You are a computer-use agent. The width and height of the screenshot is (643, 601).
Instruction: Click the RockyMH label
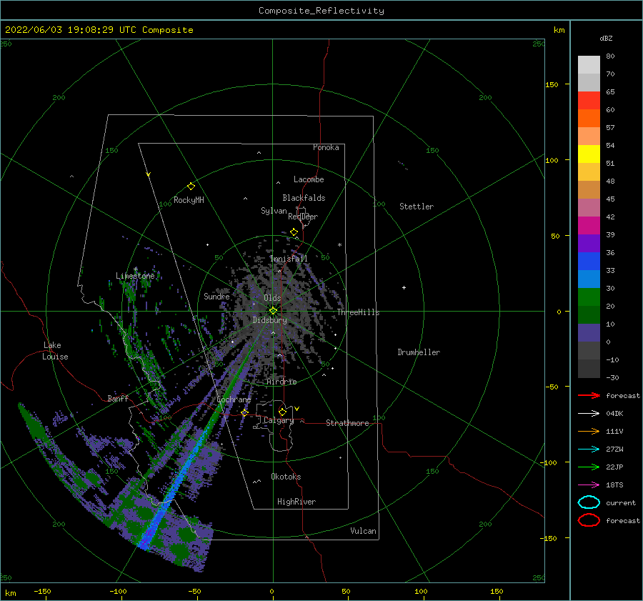[x=189, y=200]
